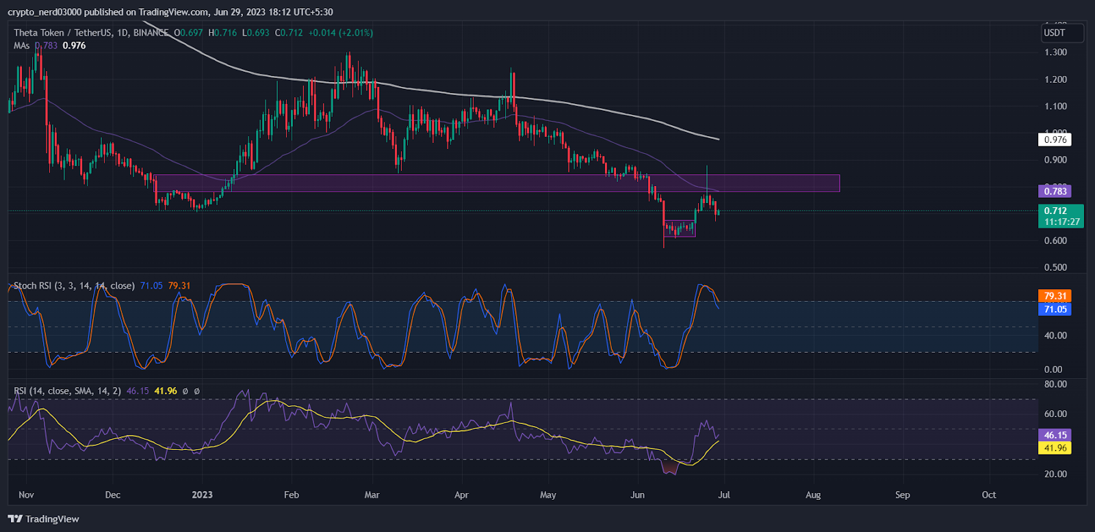Click the May label on time axis

click(x=548, y=495)
